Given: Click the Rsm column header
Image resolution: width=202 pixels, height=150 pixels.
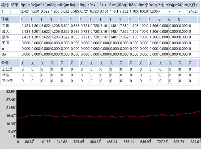Looking at the screenshot, I should 114,5.
